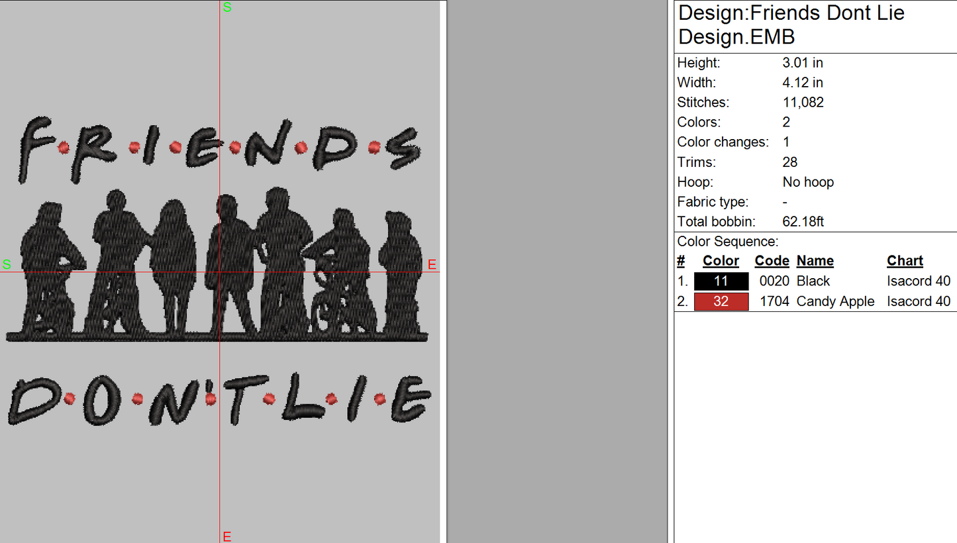The image size is (957, 543).
Task: Click the Width value 4.12 in
Action: [803, 83]
